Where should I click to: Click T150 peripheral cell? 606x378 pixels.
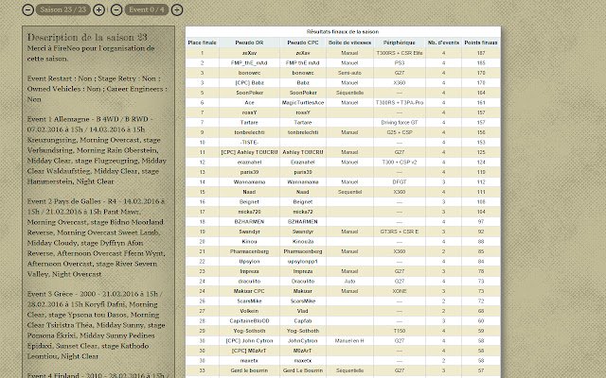click(x=400, y=331)
